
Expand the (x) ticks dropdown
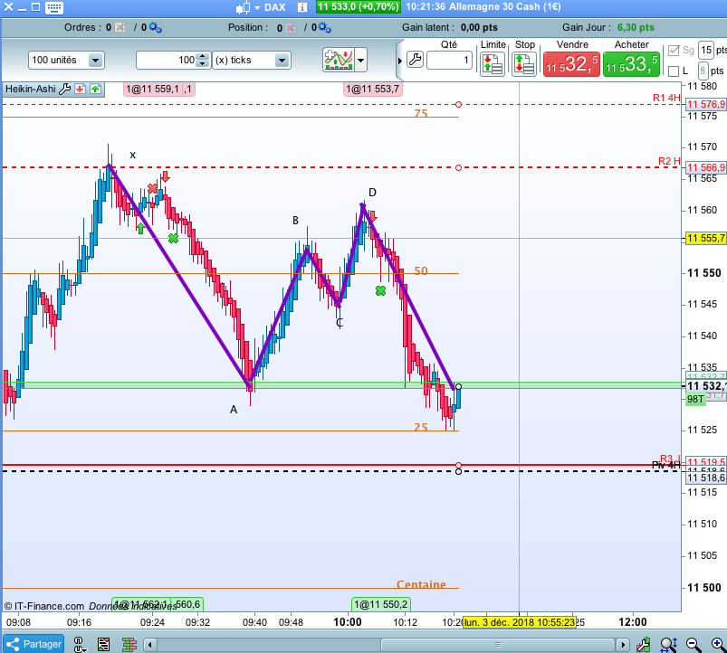282,61
